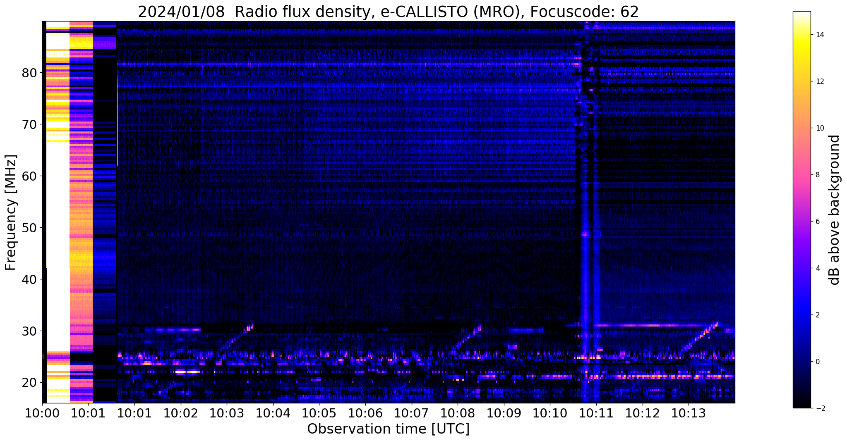
Task: Click the 10:08 time tick label
Action: pyautogui.click(x=458, y=413)
